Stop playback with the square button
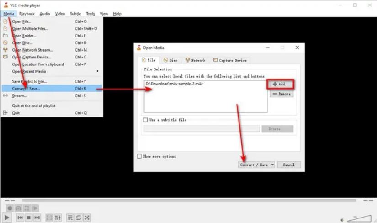377x223 pixels. (29, 218)
